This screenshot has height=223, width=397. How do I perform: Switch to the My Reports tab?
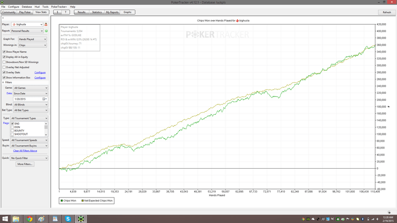(112, 12)
